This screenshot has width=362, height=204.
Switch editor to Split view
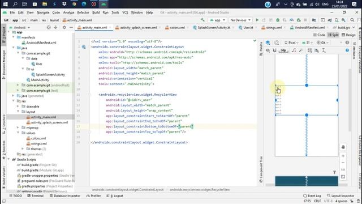coord(333,35)
